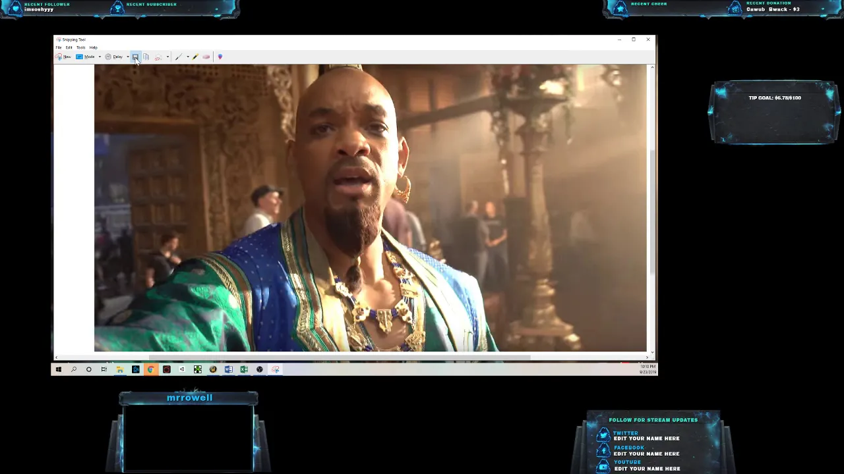Image resolution: width=844 pixels, height=474 pixels.
Task: Switch to Google Chrome on taskbar
Action: (151, 369)
